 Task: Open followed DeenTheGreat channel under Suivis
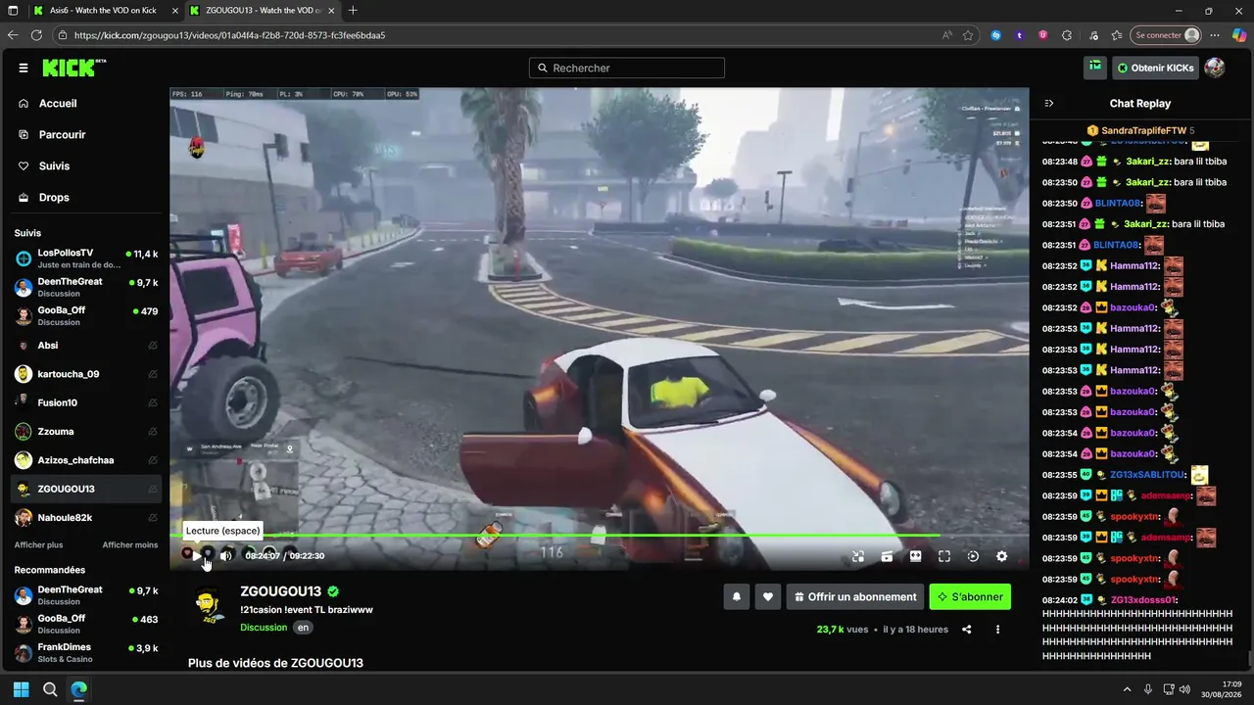(x=86, y=287)
